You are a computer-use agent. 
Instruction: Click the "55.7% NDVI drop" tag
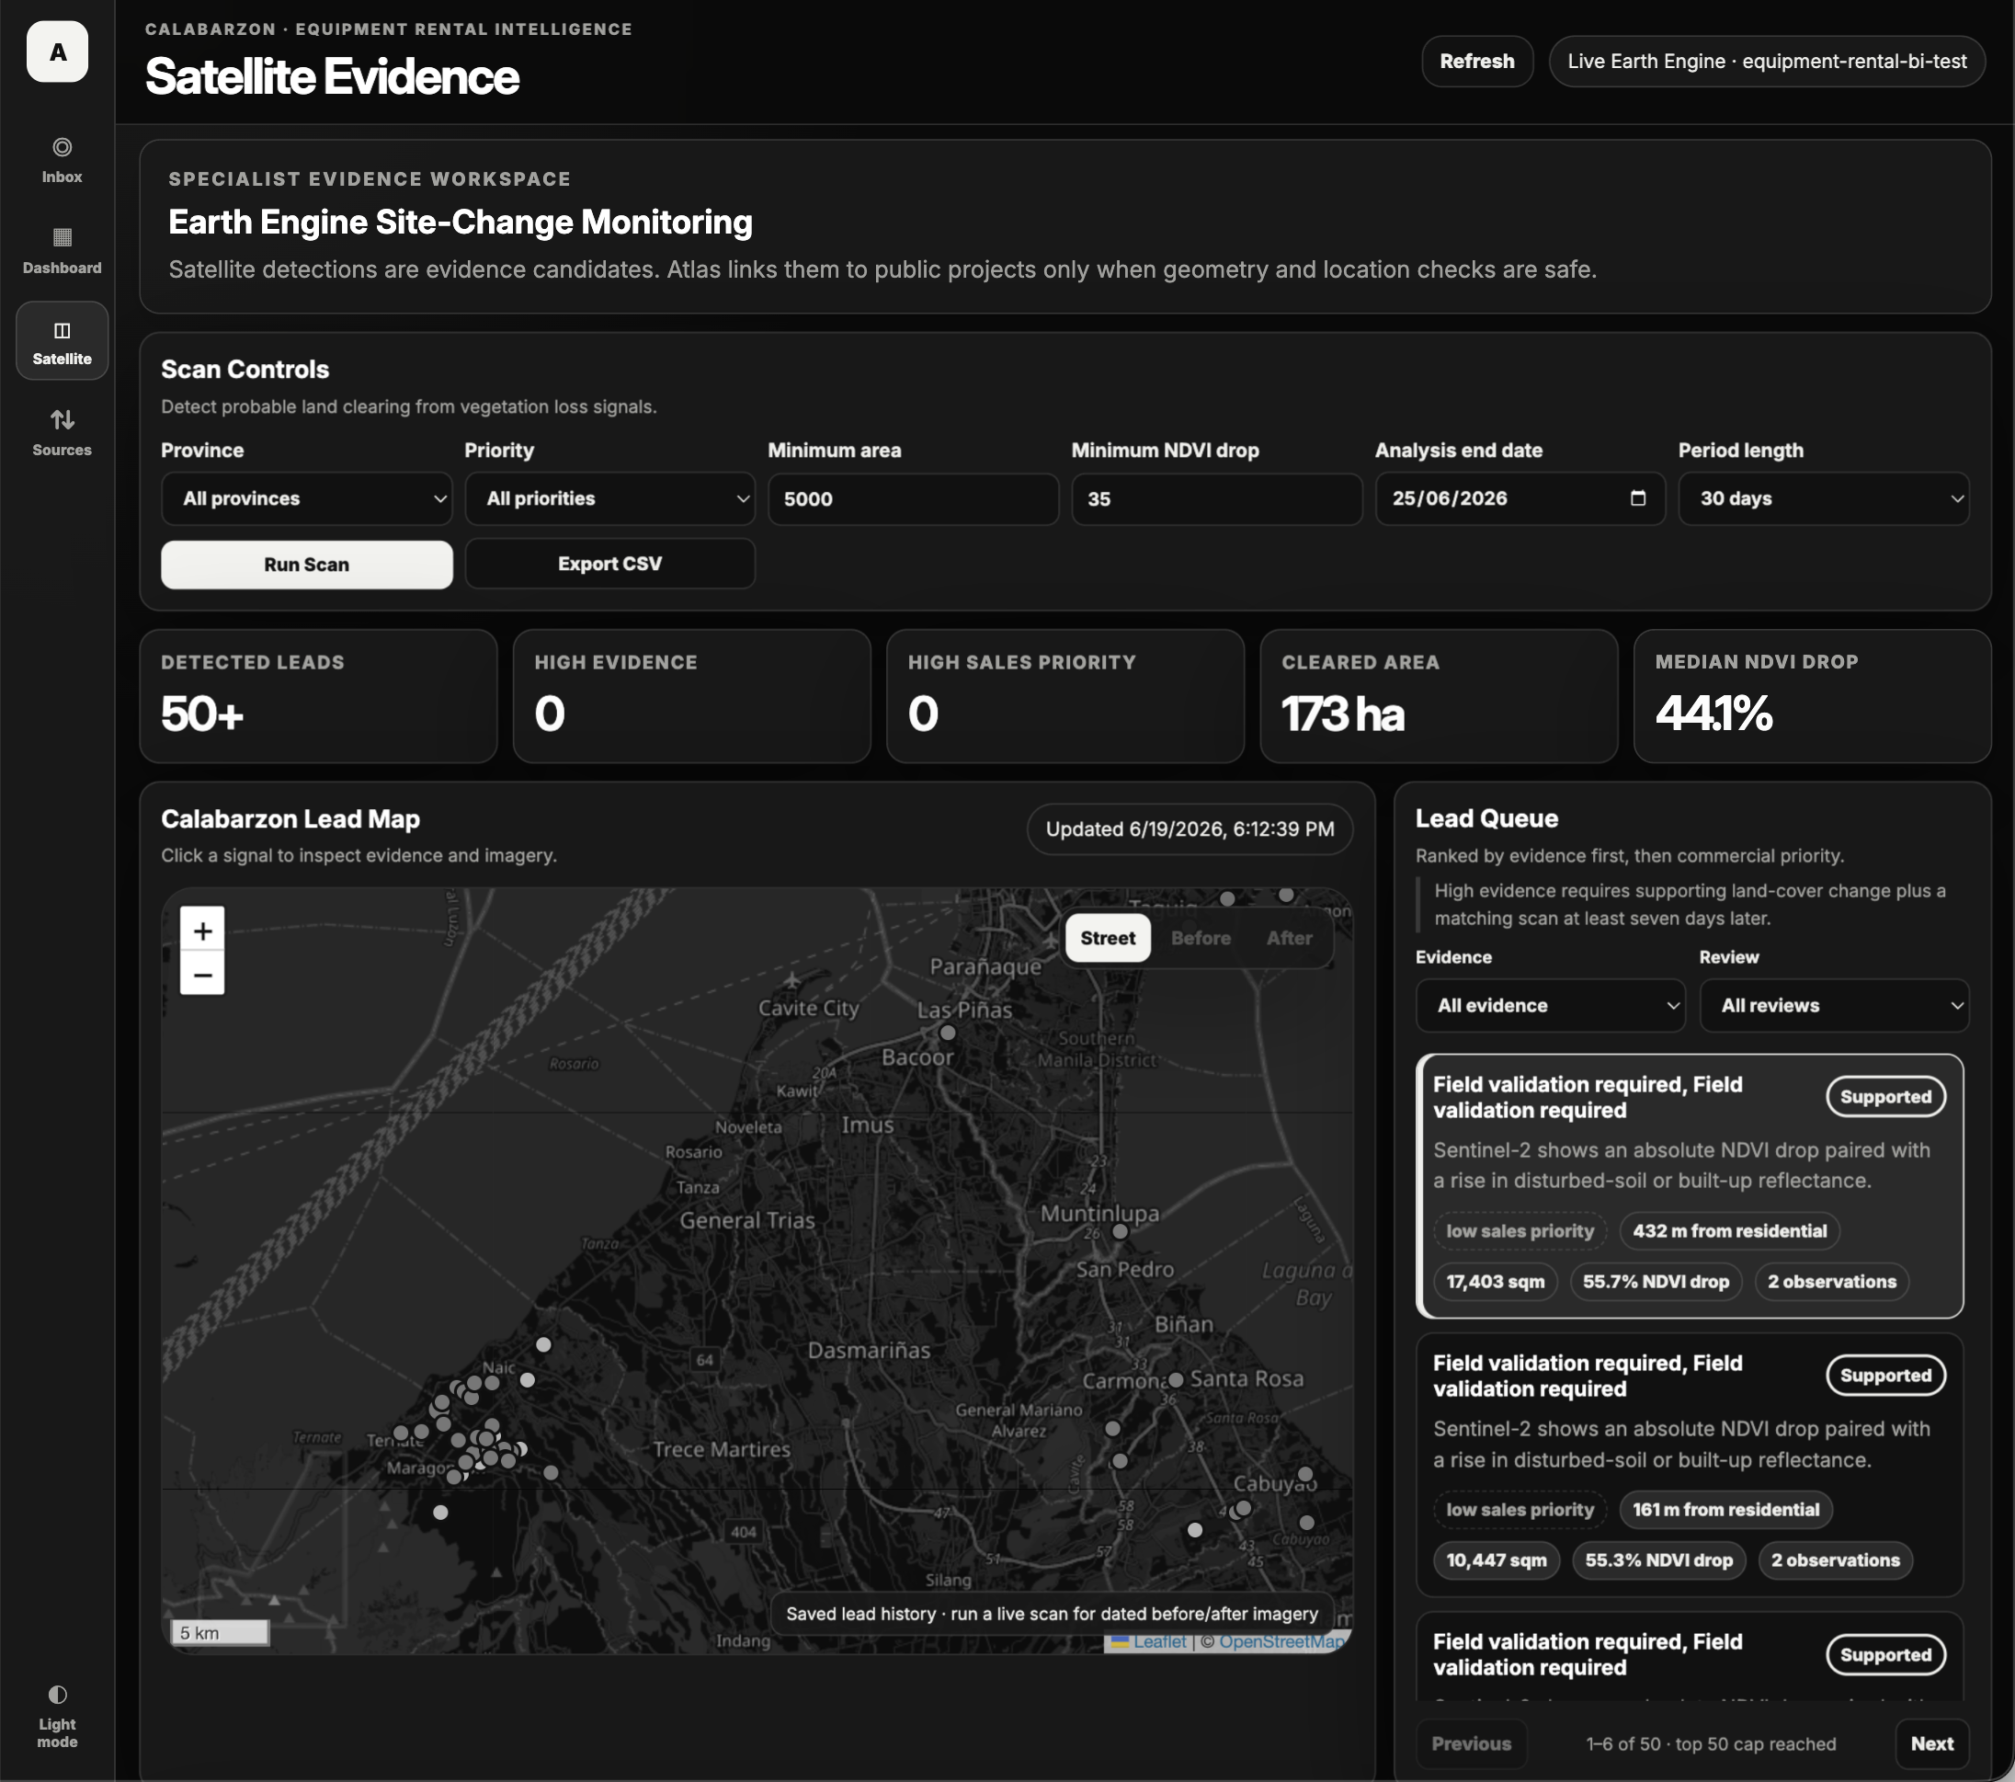1656,1281
